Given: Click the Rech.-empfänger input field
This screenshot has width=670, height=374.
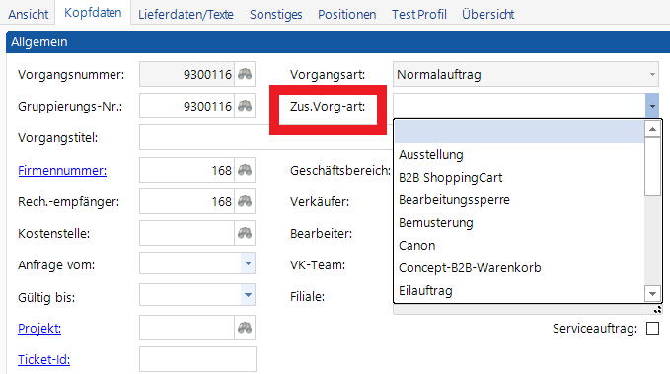Looking at the screenshot, I should tap(186, 201).
